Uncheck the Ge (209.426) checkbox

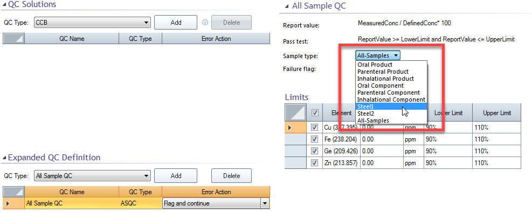(x=315, y=151)
